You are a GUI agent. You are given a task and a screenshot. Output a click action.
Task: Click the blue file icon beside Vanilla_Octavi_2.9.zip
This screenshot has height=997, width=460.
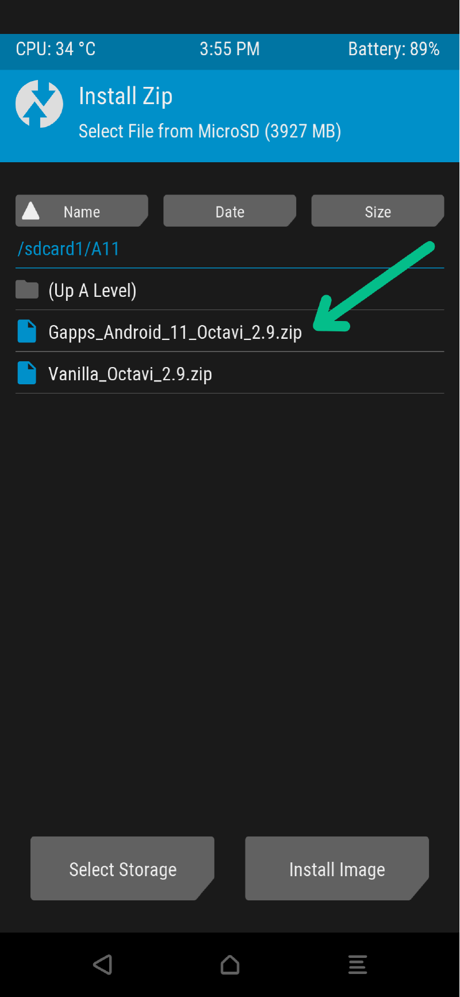[27, 373]
